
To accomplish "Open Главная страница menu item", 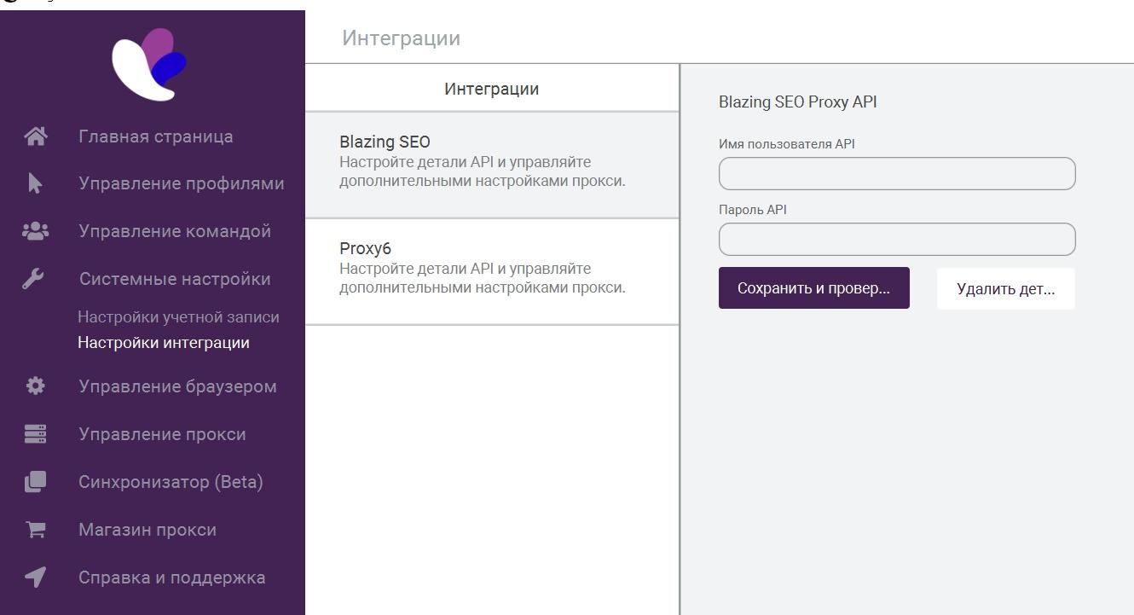I will pyautogui.click(x=155, y=136).
